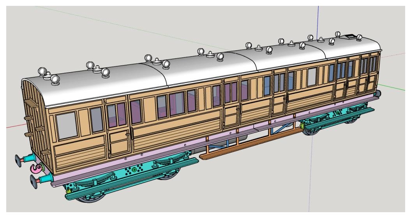
Task: Click the empty grey background below the carriage
Action: [x=234, y=187]
